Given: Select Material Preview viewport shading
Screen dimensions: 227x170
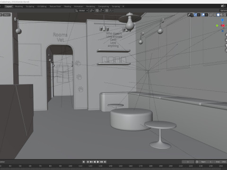Looking at the screenshot, I should tap(221, 15).
